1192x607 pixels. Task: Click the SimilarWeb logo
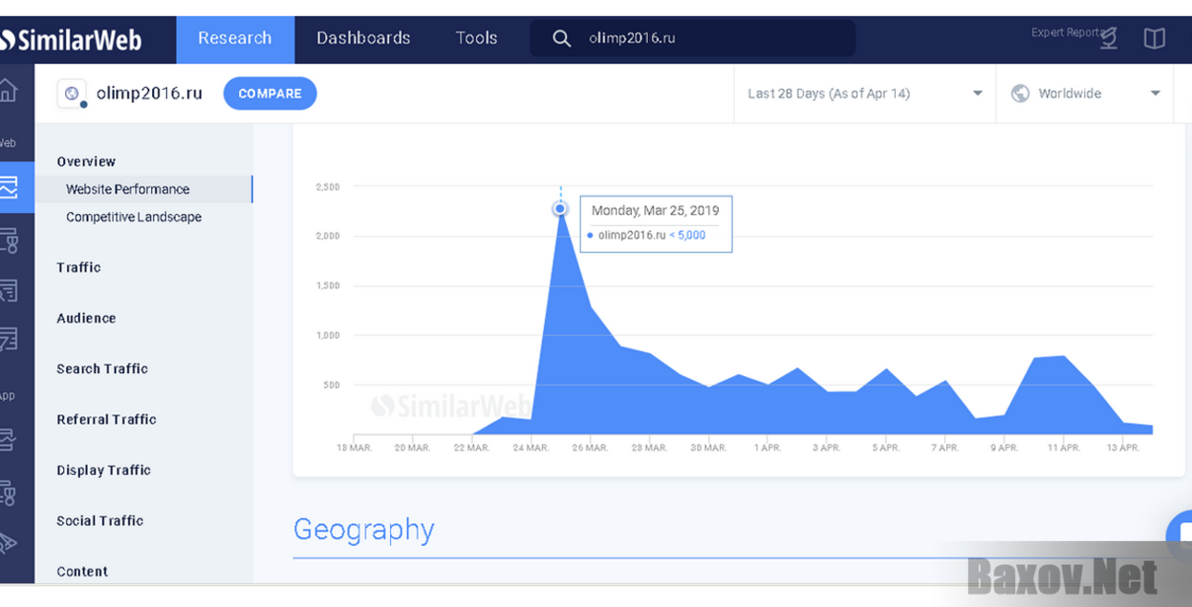point(71,39)
